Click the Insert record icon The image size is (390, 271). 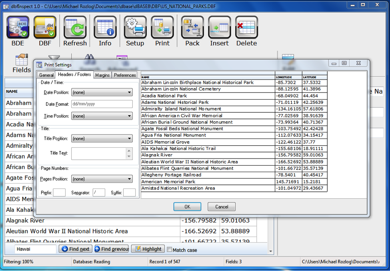coord(219,27)
